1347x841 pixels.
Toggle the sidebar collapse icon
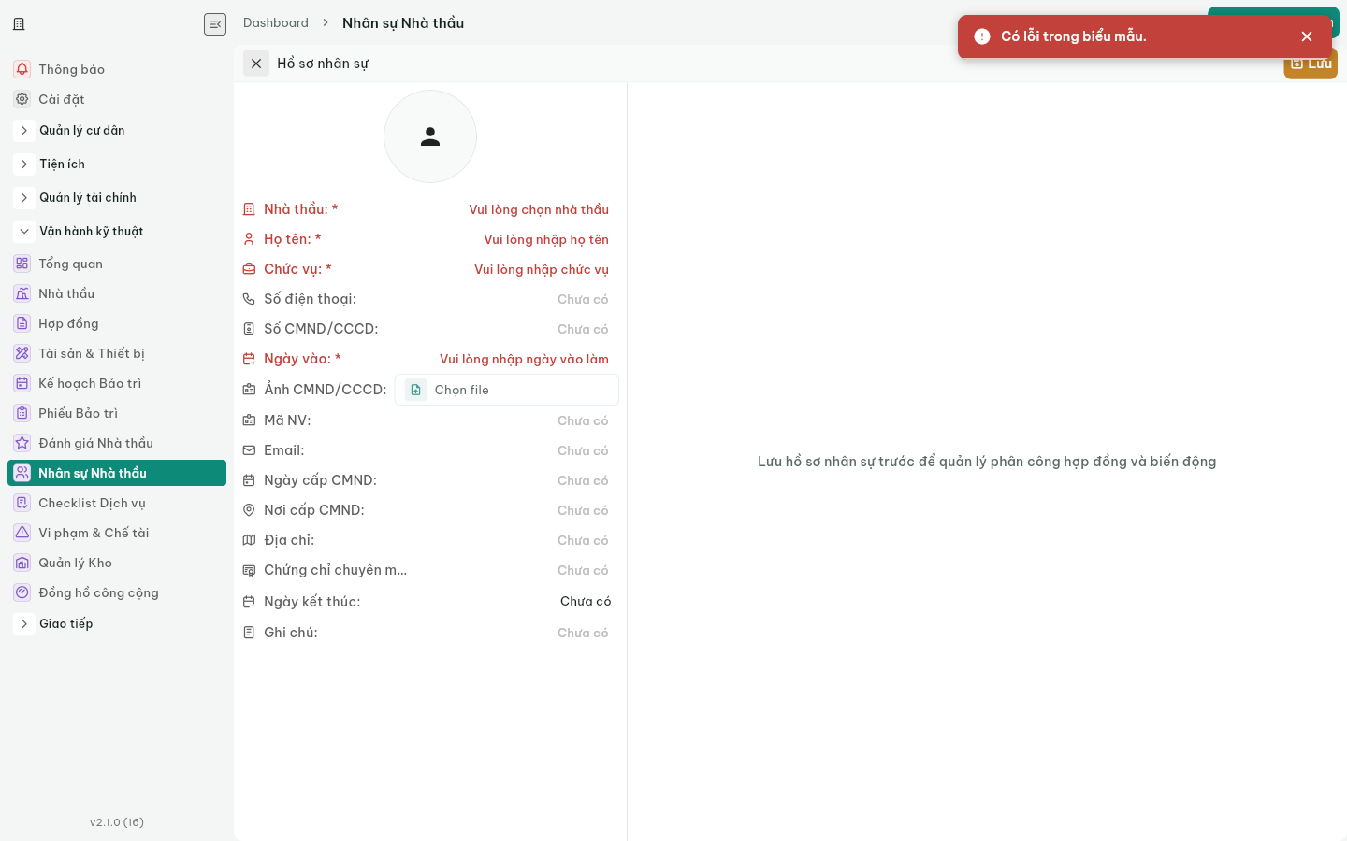click(215, 24)
